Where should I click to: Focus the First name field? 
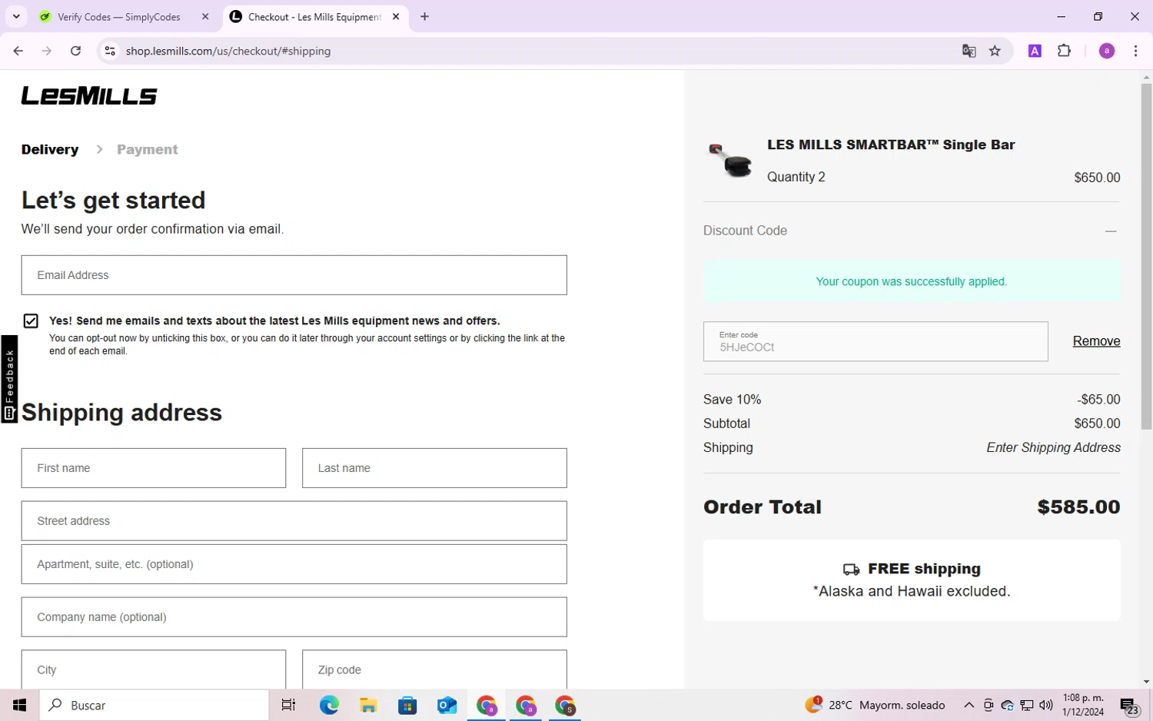coord(154,468)
